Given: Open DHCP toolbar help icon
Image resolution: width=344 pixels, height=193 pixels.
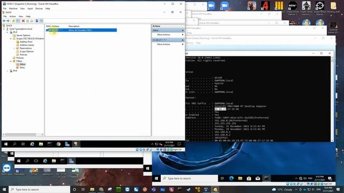Looking at the screenshot, I should (x=37, y=21).
